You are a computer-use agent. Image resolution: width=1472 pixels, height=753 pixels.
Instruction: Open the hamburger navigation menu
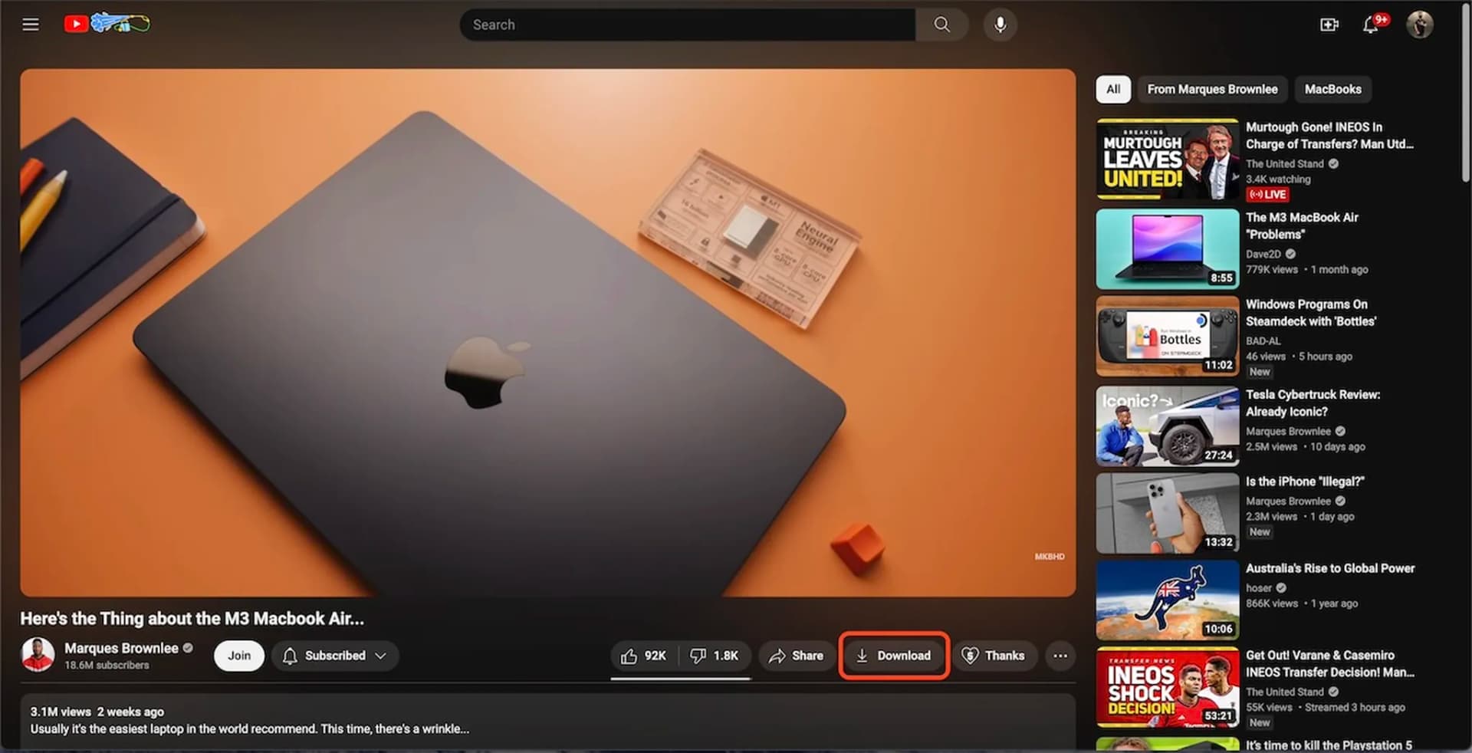point(30,24)
